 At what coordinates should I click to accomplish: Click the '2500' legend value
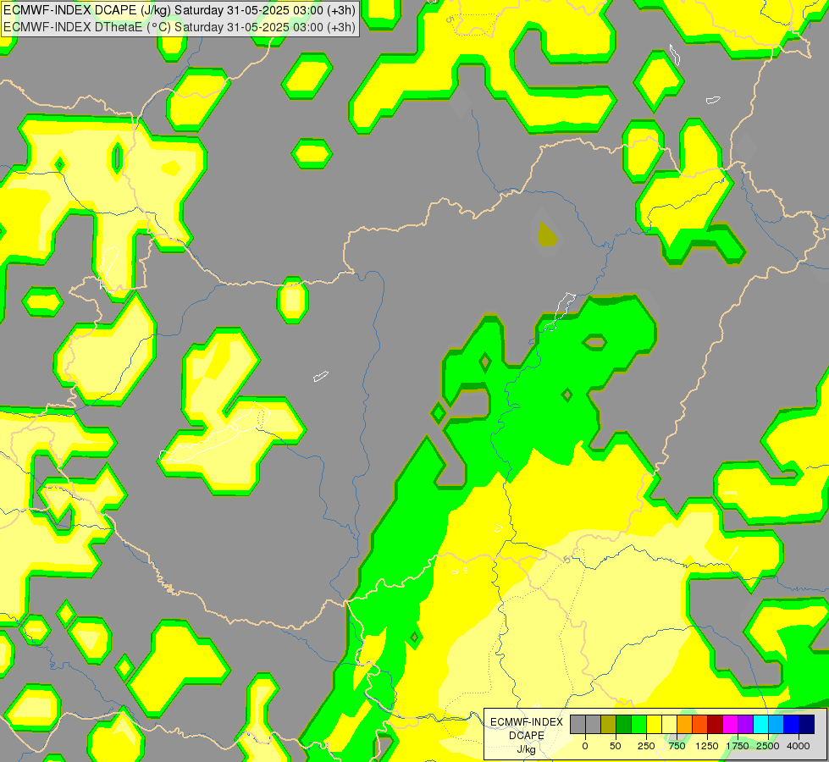(768, 746)
